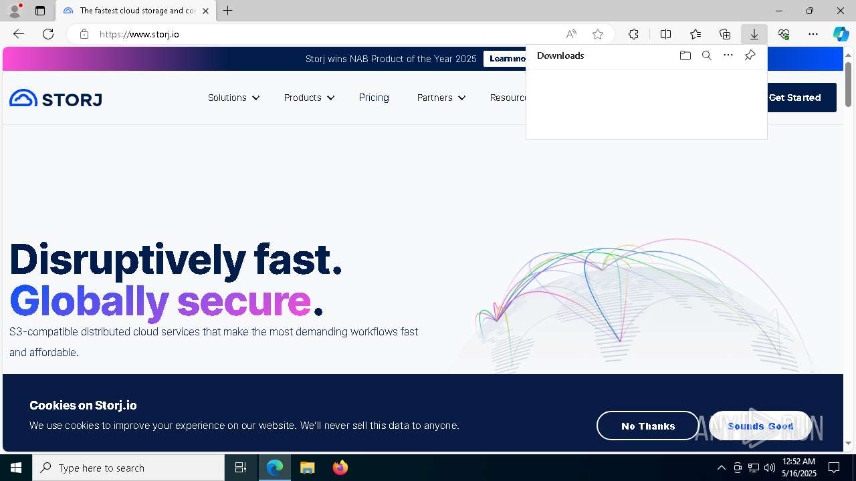The width and height of the screenshot is (856, 481).
Task: Click the Edge taskbar icon
Action: (275, 468)
